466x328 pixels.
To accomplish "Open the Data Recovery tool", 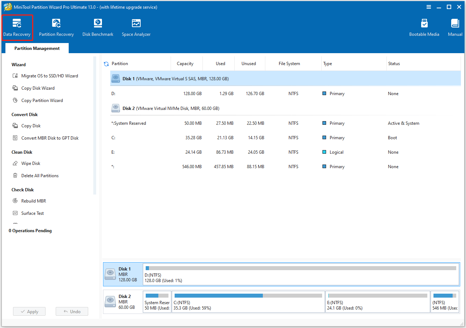I will [17, 27].
